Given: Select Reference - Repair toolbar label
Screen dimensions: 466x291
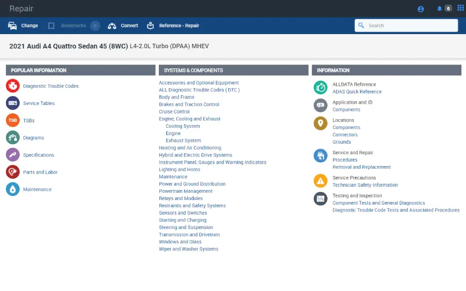Looking at the screenshot, I should coord(179,25).
